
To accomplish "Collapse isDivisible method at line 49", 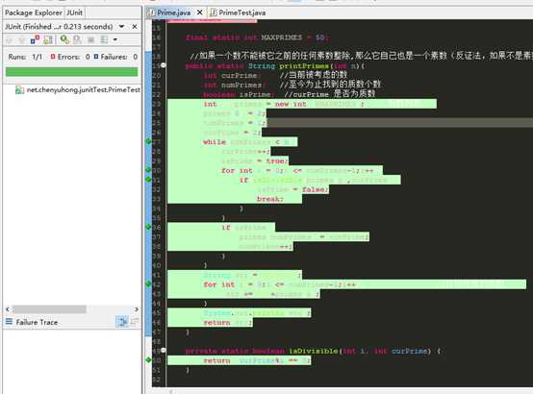I will [164, 350].
